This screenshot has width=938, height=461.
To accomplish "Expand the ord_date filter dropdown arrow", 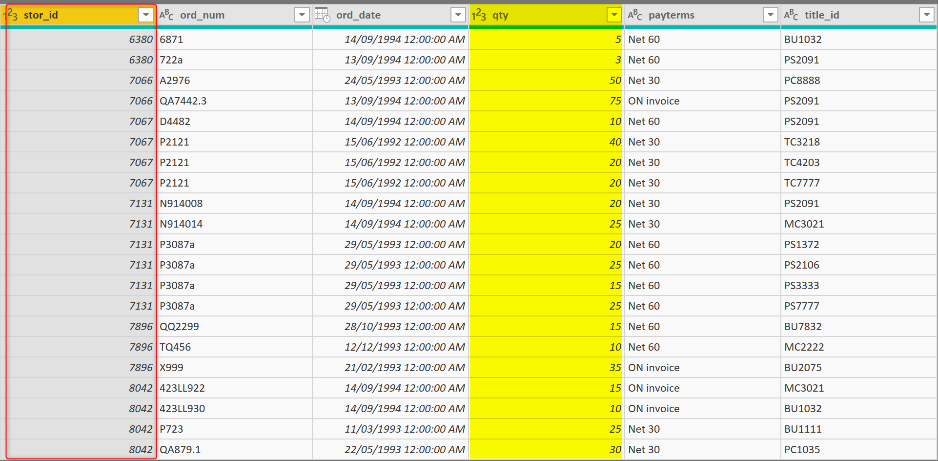I will tap(458, 15).
